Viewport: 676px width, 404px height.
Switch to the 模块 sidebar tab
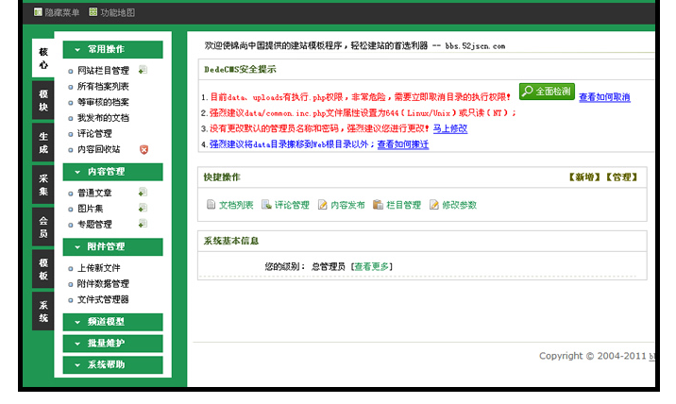click(x=43, y=101)
